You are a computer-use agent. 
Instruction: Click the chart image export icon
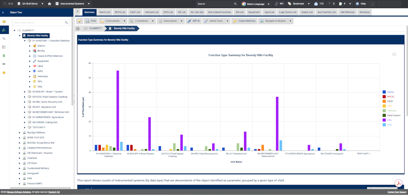tap(394, 54)
